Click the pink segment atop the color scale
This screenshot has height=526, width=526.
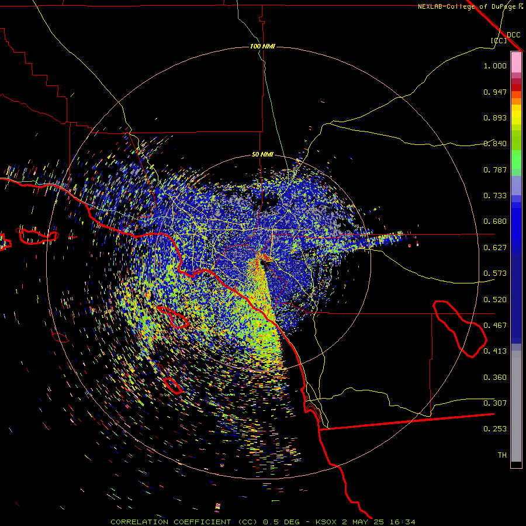pos(516,62)
